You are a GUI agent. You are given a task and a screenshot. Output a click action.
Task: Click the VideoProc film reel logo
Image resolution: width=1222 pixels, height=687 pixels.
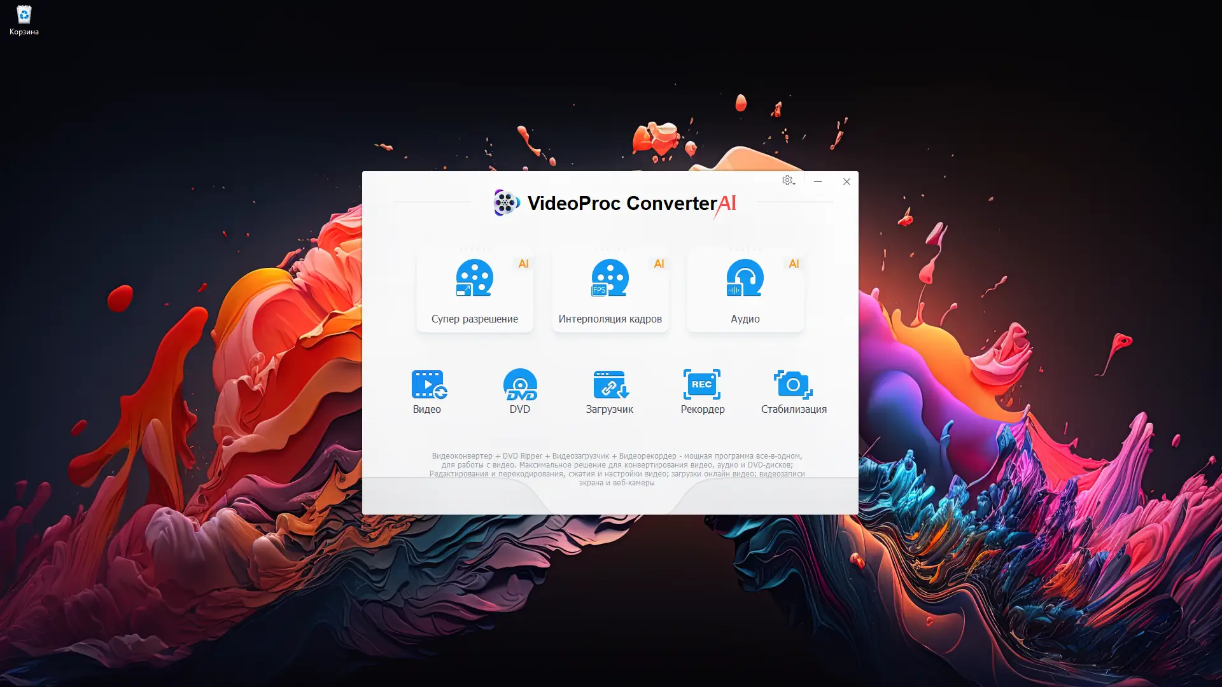coord(507,203)
